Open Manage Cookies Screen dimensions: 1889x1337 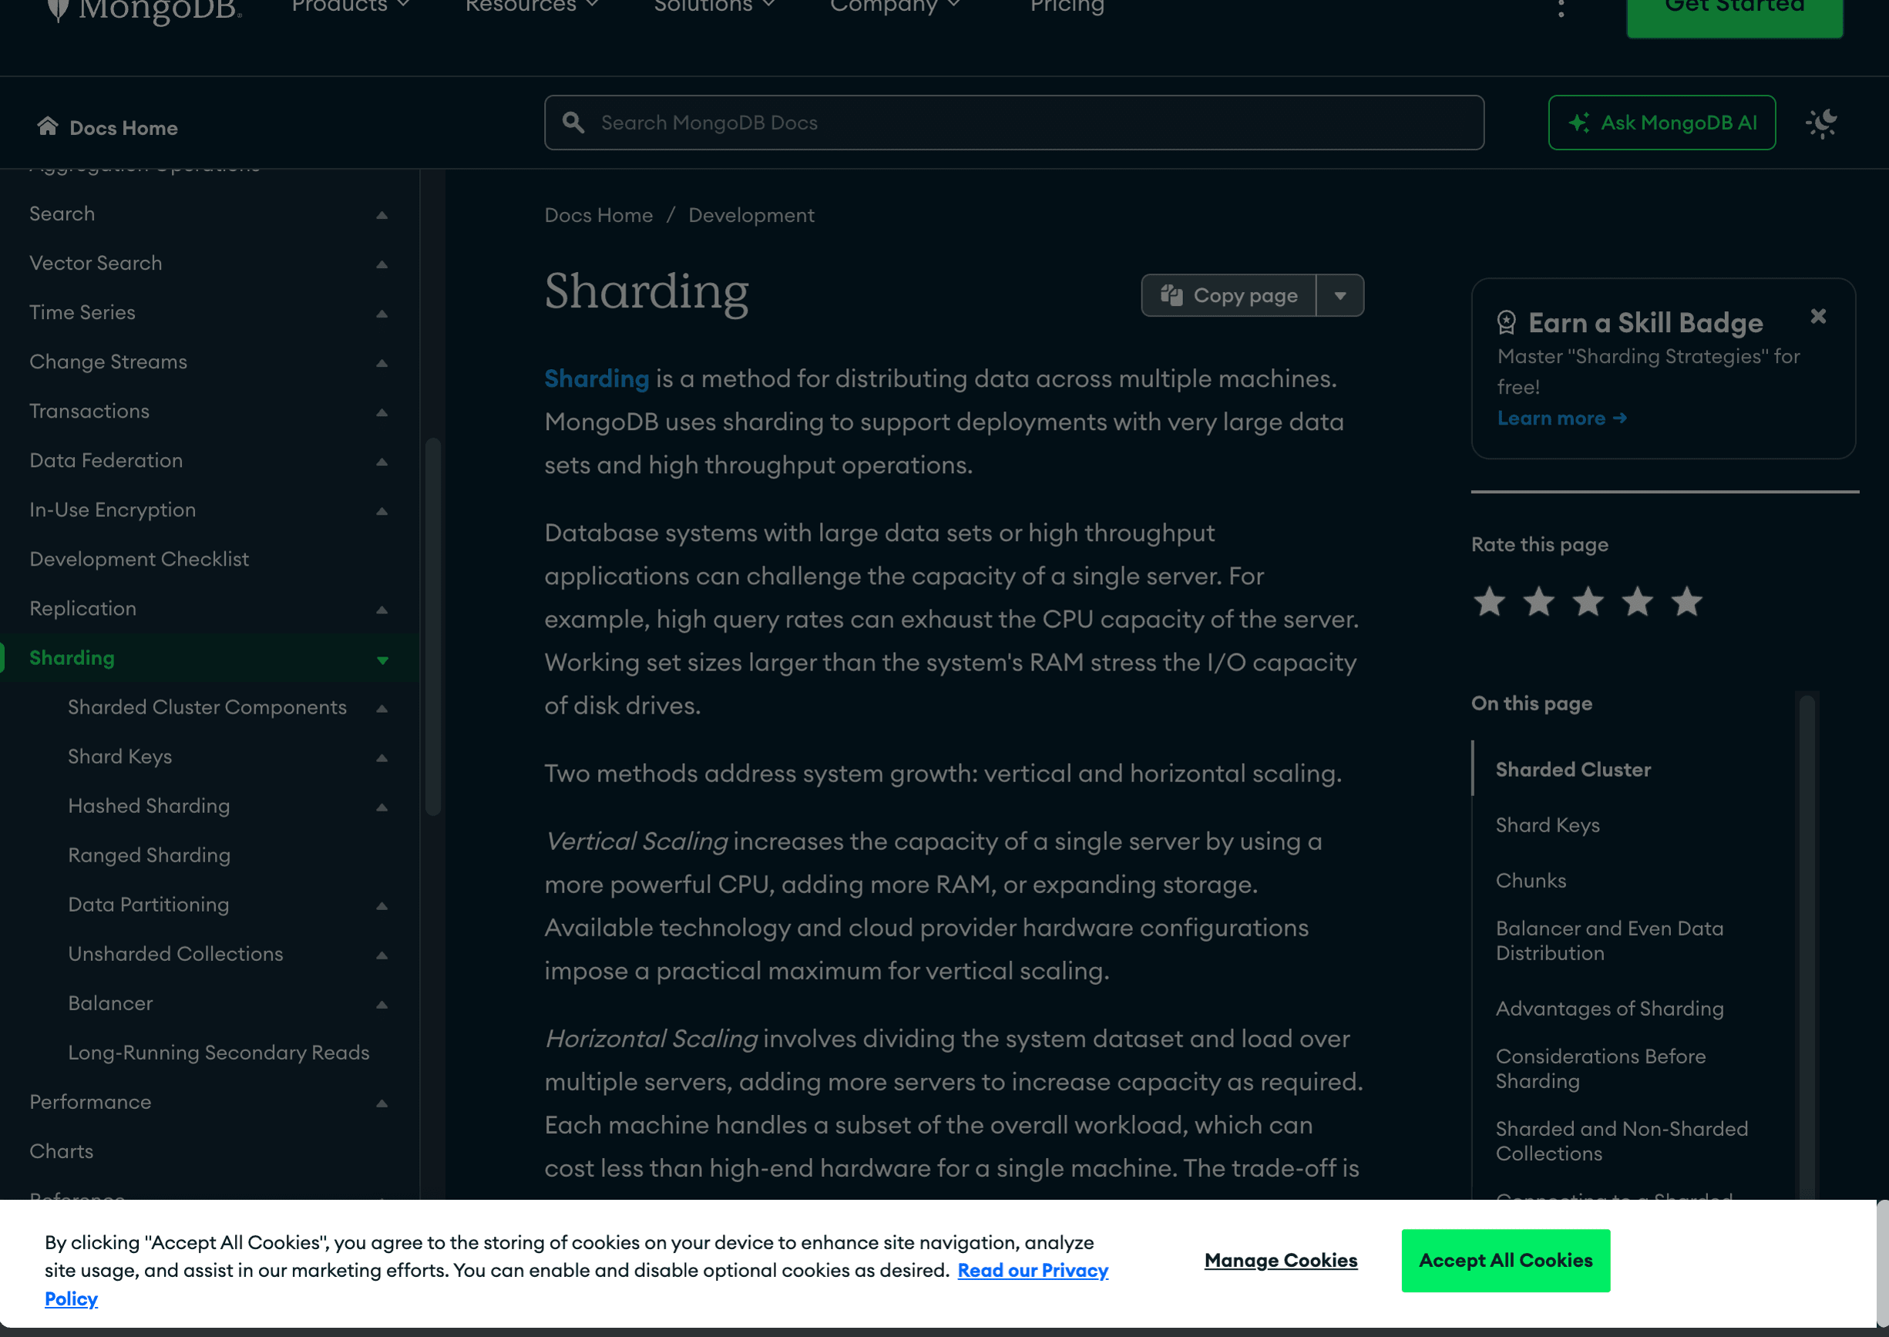(x=1280, y=1261)
